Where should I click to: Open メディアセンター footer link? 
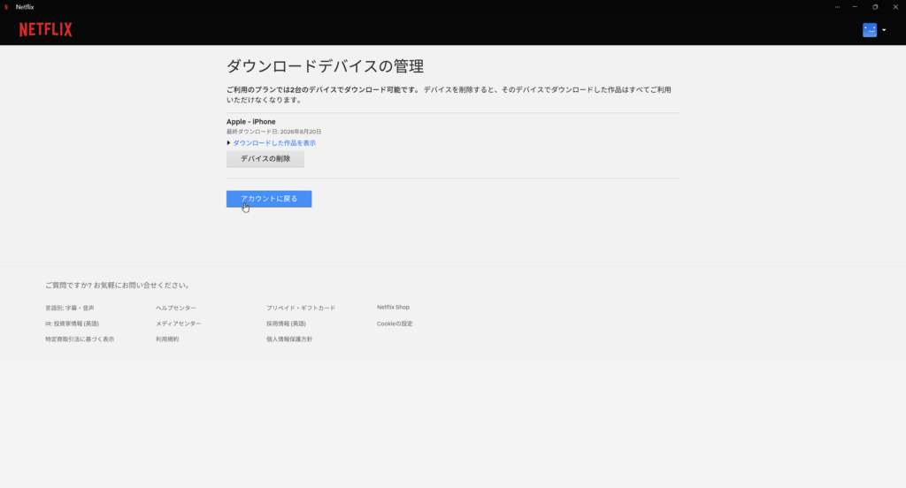(x=179, y=324)
